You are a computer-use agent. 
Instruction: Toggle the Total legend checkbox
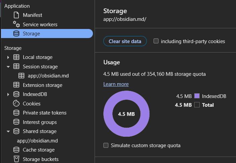pyautogui.click(x=197, y=105)
